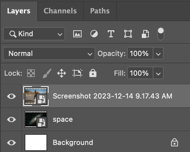Lock transparent pixels checkerboard icon
The width and height of the screenshot is (190, 152).
31,73
